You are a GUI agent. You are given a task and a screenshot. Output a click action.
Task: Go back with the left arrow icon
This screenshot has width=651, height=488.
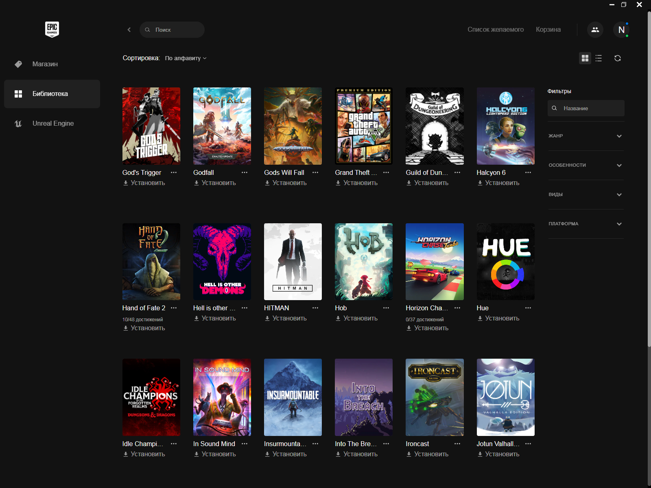click(129, 30)
